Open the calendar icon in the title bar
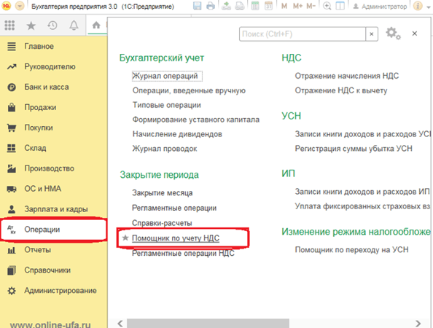The width and height of the screenshot is (433, 328). pyautogui.click(x=268, y=6)
